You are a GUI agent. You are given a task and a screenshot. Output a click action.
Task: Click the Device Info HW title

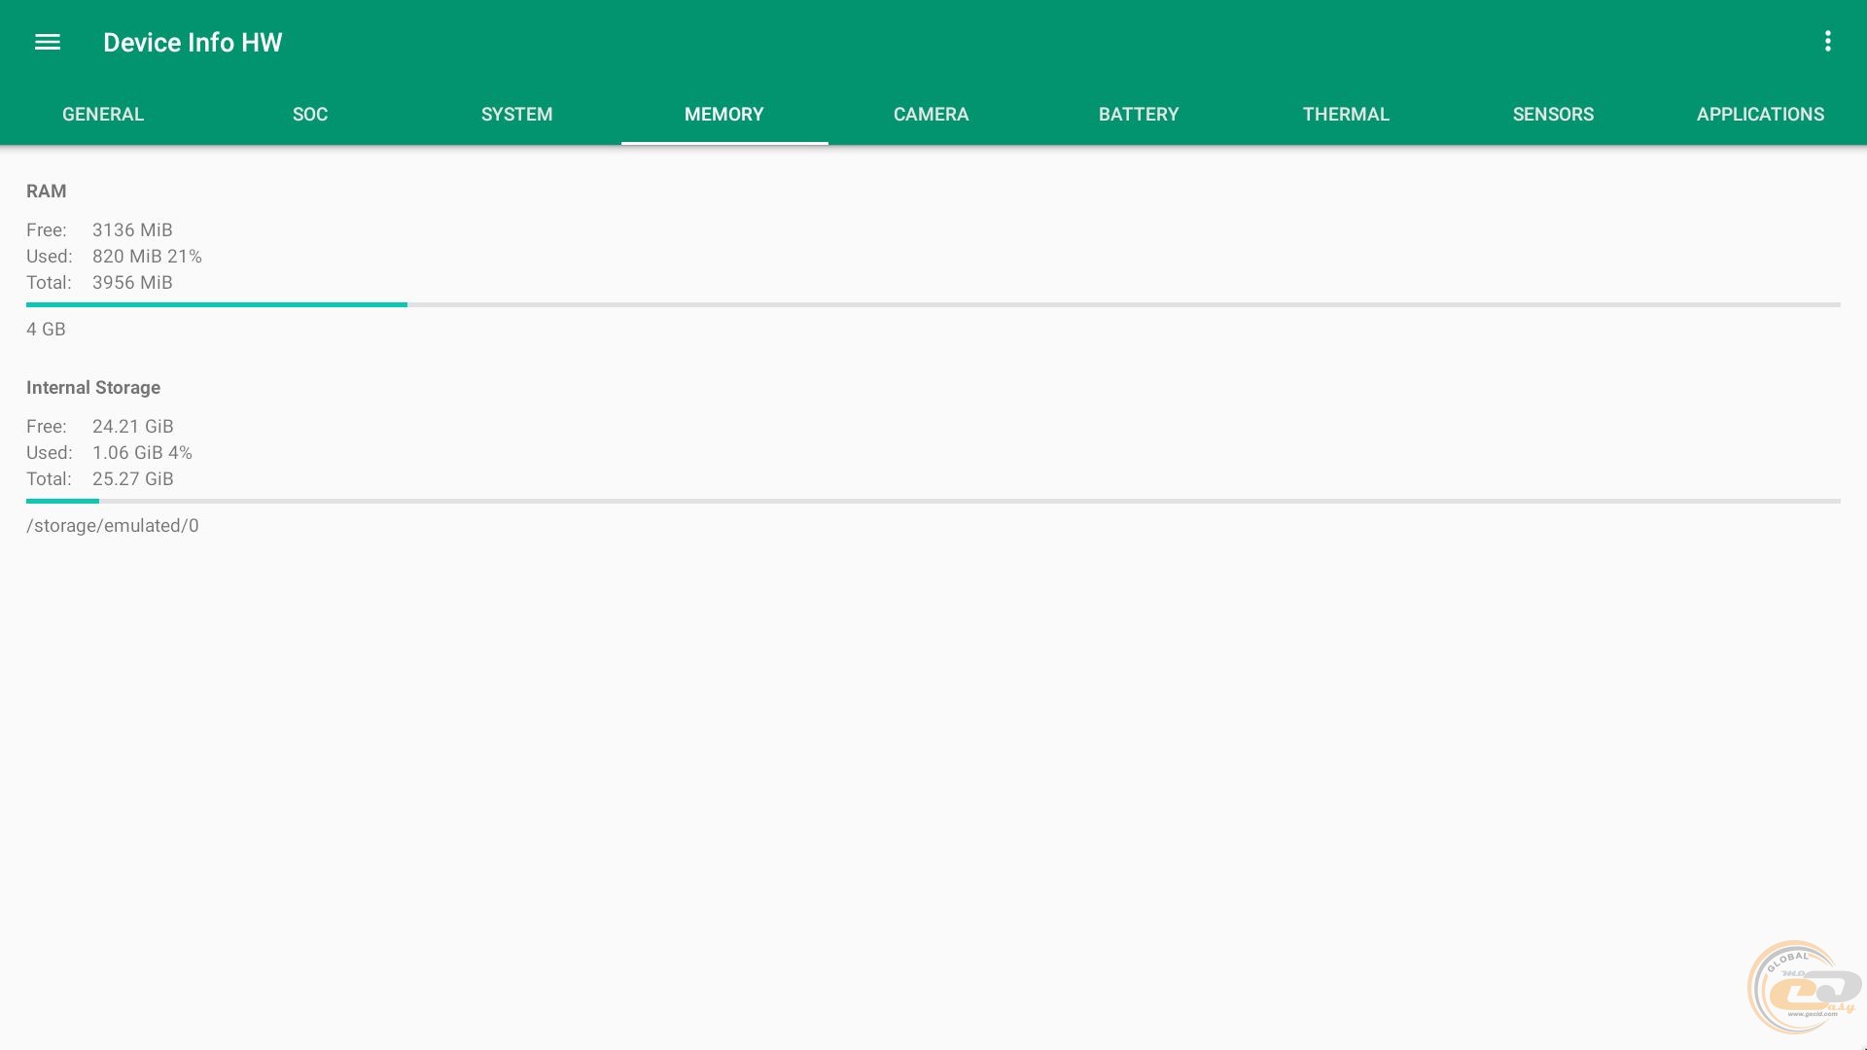(193, 43)
